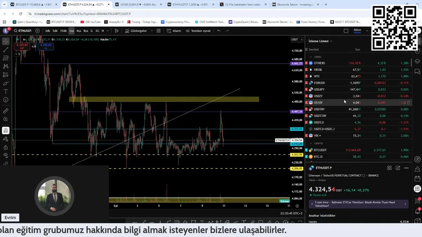Open the candlestick chart type selector
422x237 pixels.
pos(117,31)
